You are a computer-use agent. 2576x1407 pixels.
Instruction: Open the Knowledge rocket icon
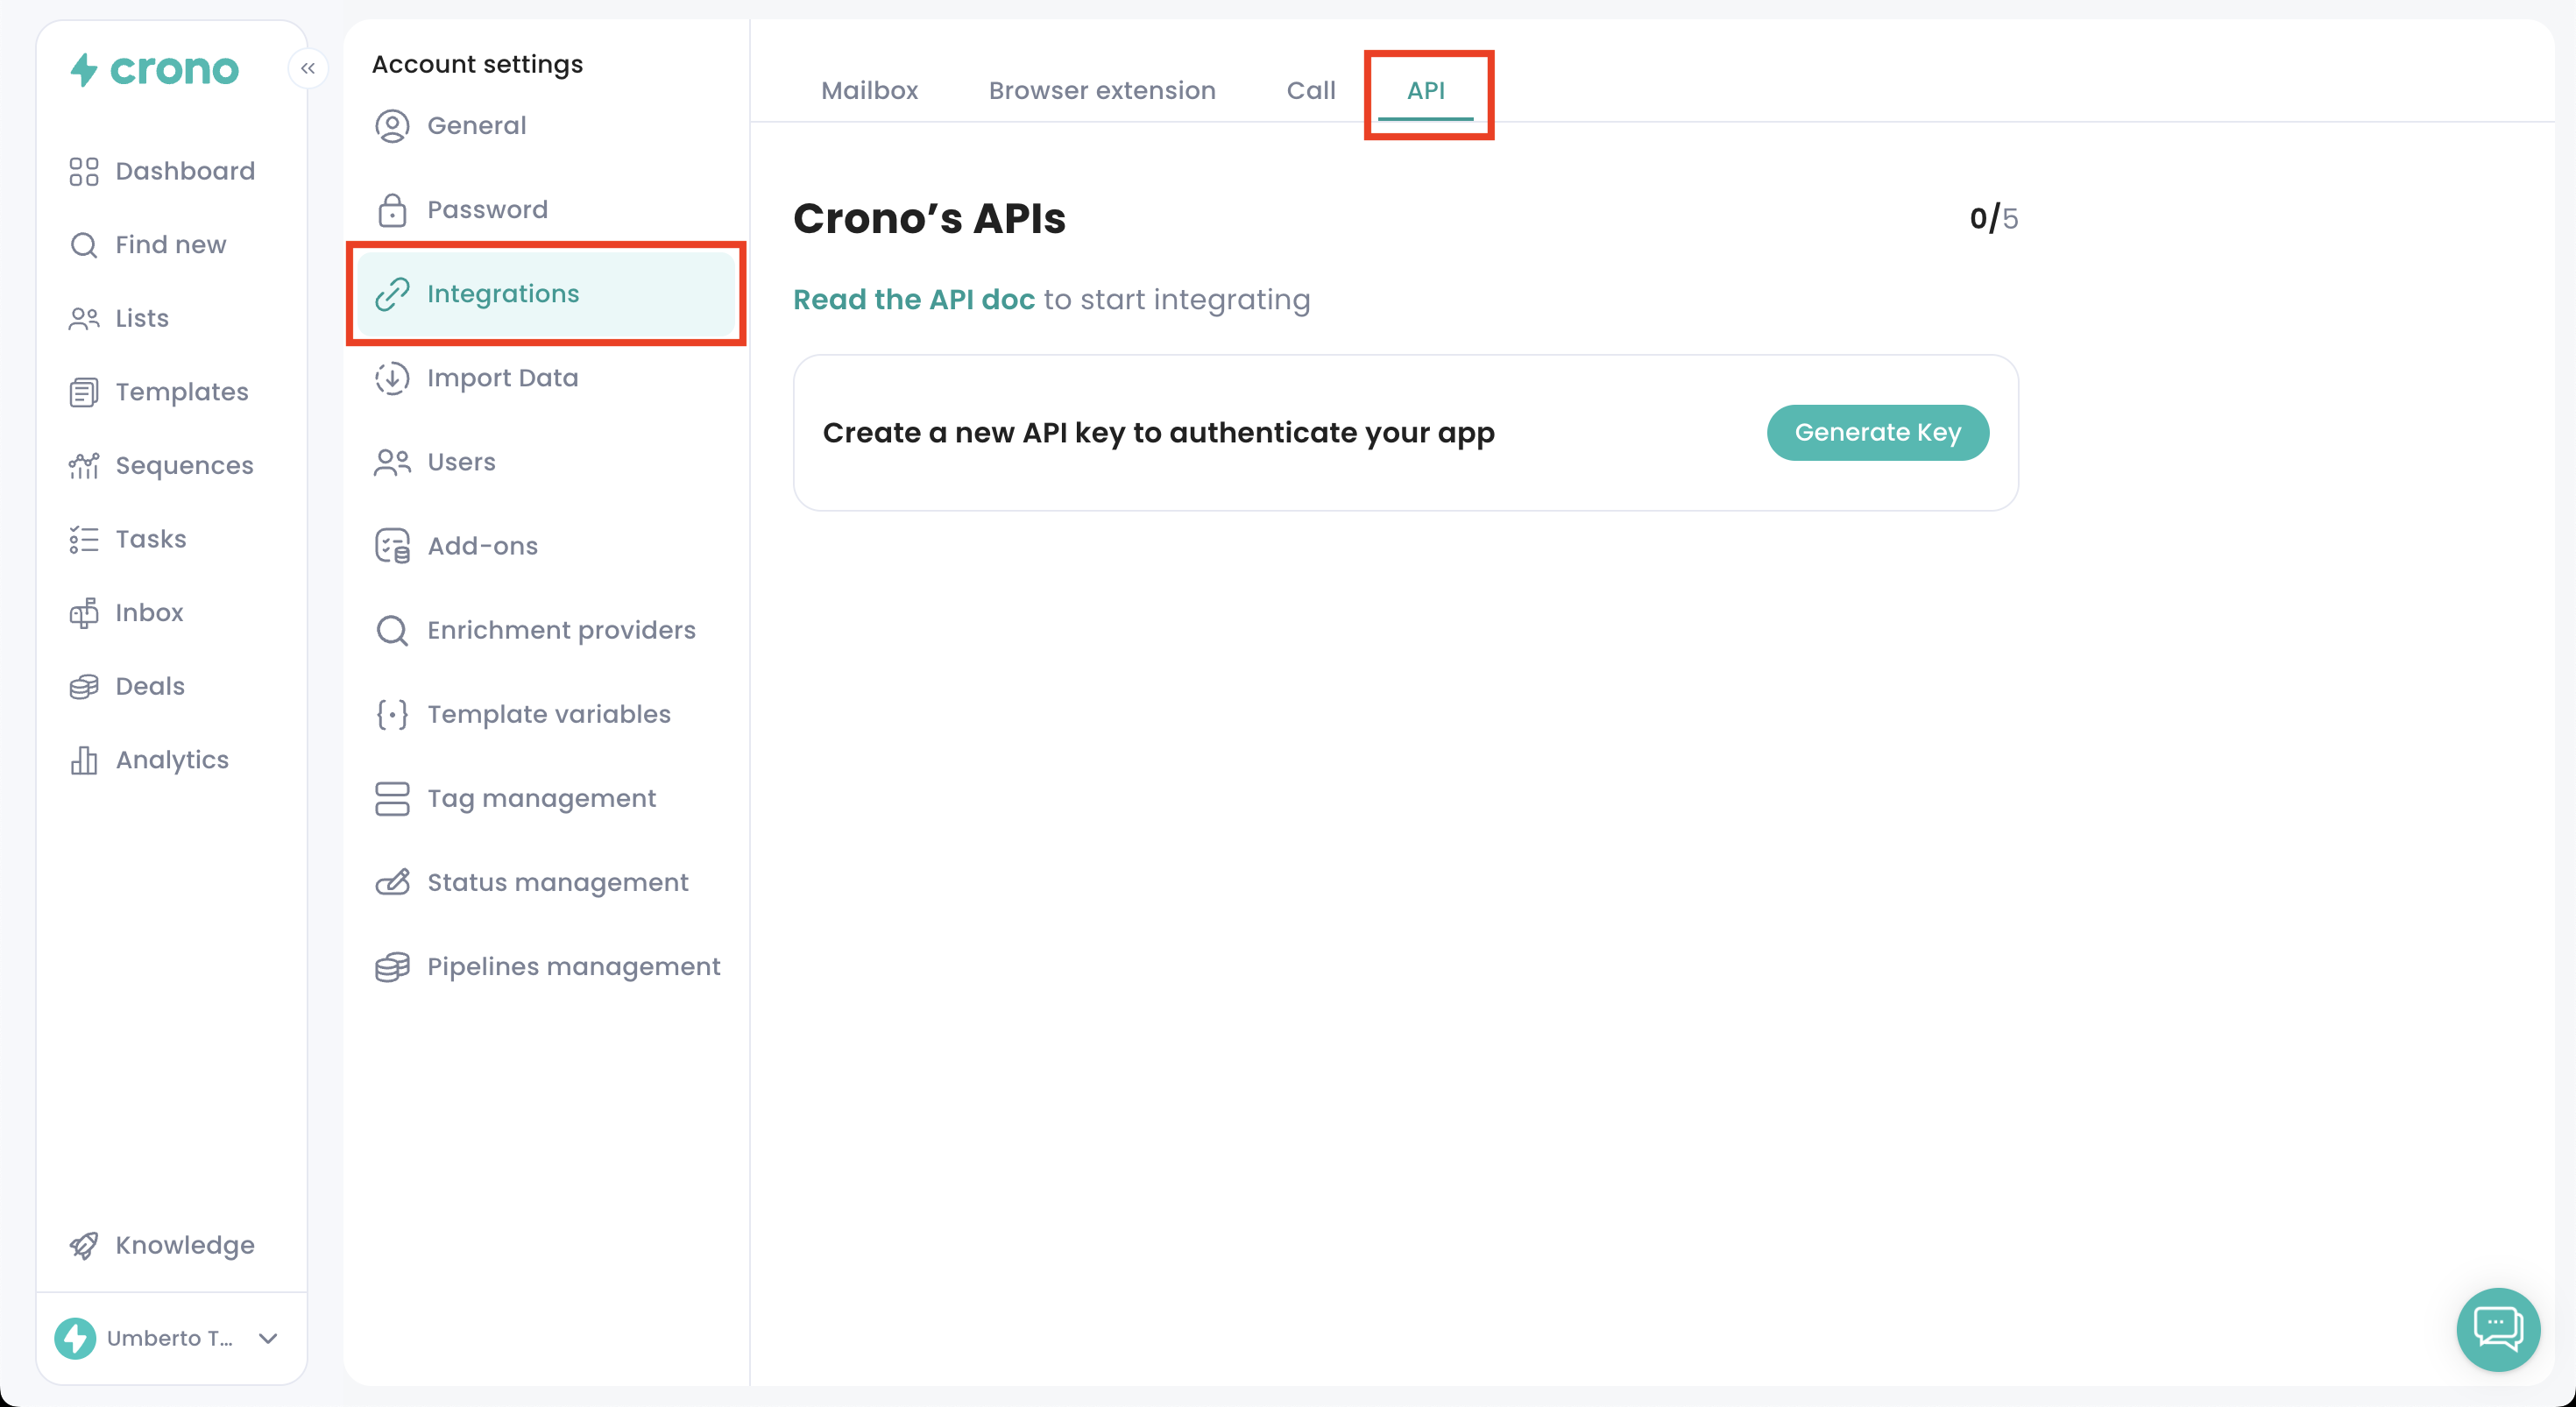click(84, 1245)
